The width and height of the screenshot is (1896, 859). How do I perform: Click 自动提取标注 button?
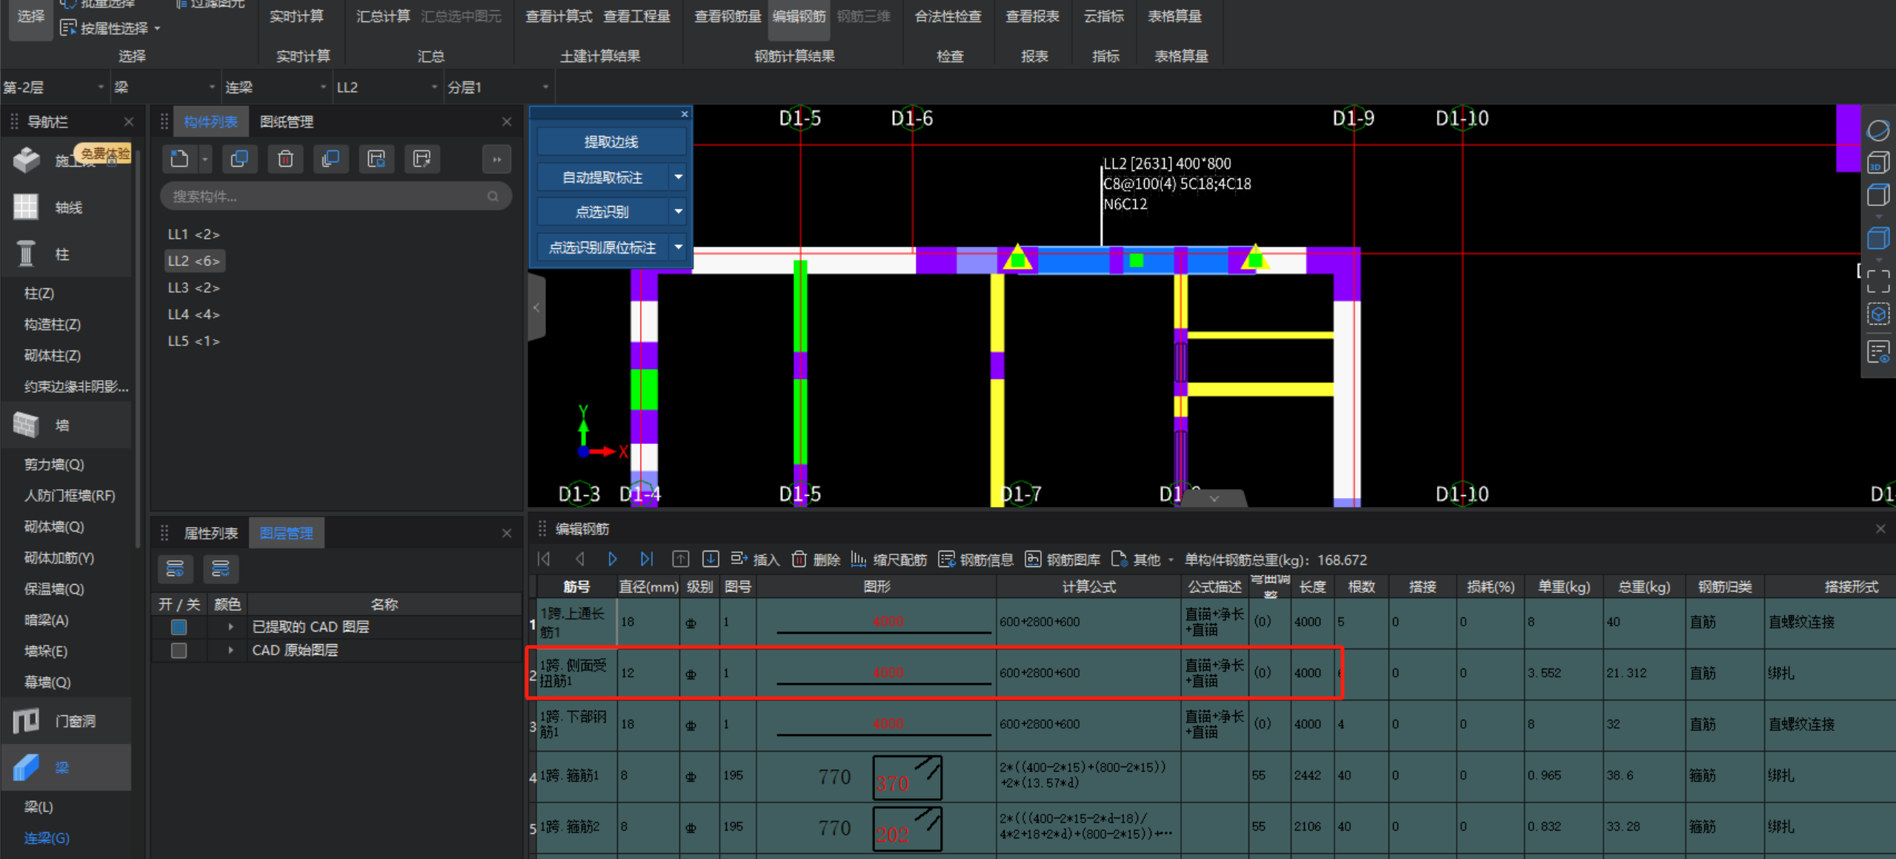(x=602, y=177)
